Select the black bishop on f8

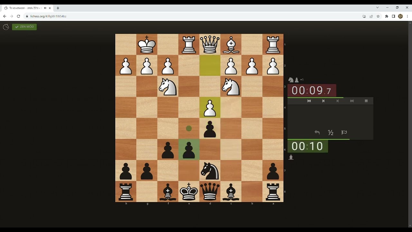168,192
